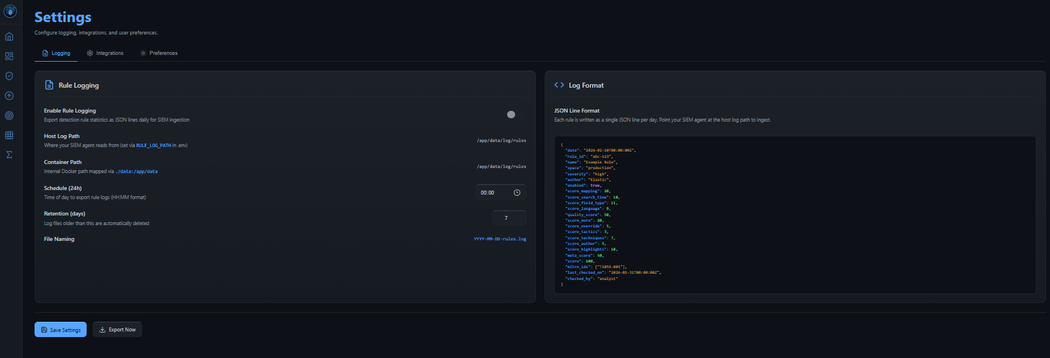Click the JSON Line Format heading
Image resolution: width=1050 pixels, height=358 pixels.
tap(577, 111)
